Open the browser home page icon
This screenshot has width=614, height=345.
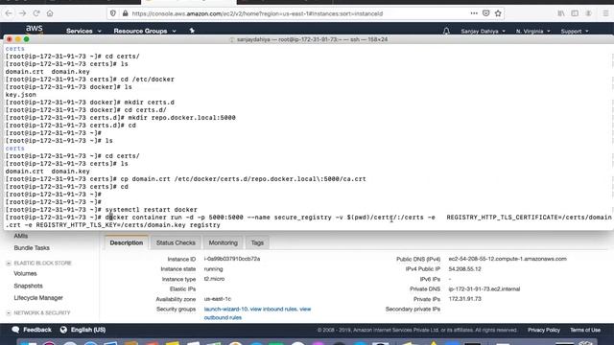pyautogui.click(x=50, y=13)
